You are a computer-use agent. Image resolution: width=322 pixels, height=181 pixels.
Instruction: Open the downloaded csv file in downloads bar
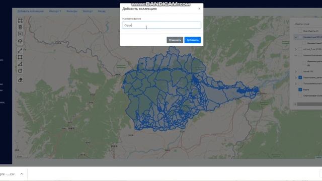coord(8,174)
